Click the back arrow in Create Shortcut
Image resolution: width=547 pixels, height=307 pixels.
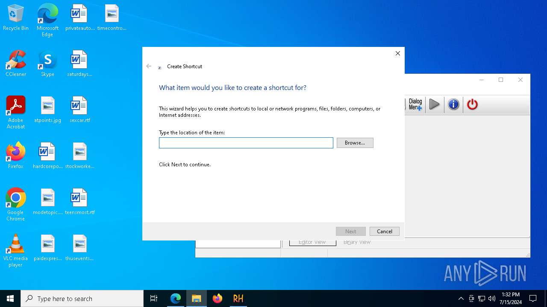(x=149, y=66)
